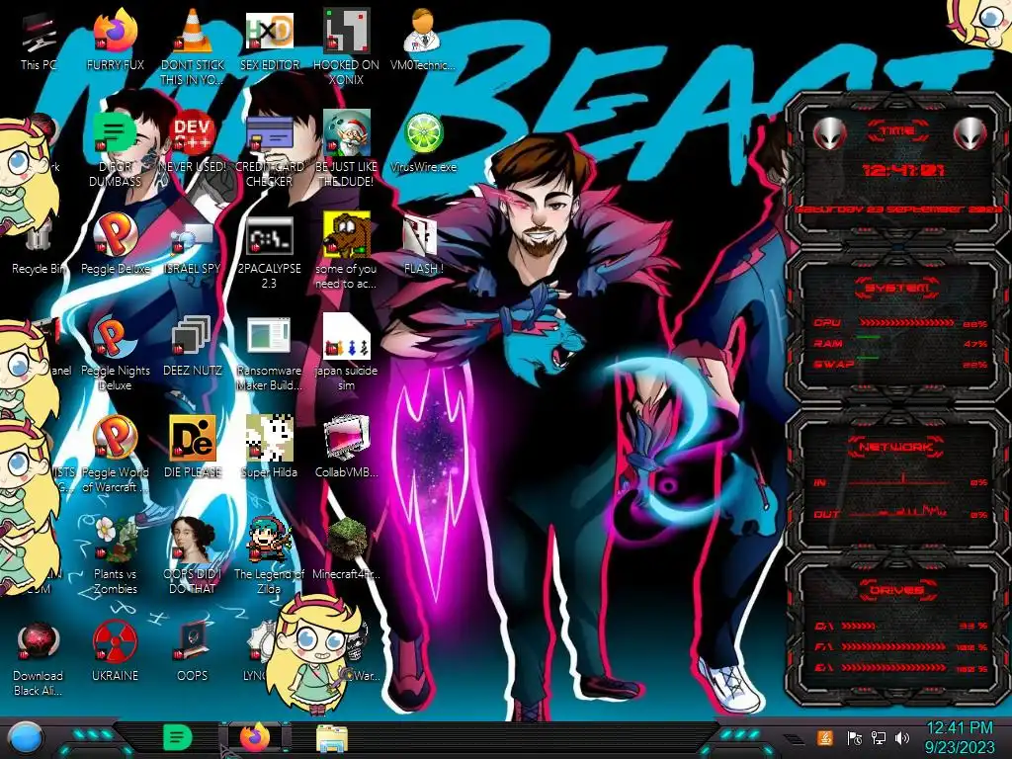This screenshot has height=759, width=1012.
Task: Launch the FURRY FUX Firefox shortcut
Action: tap(115, 31)
